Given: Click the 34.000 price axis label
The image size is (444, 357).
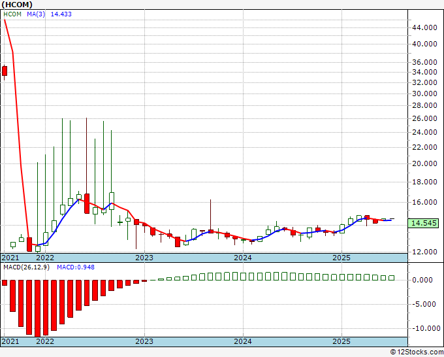Looking at the screenshot, I should (424, 72).
